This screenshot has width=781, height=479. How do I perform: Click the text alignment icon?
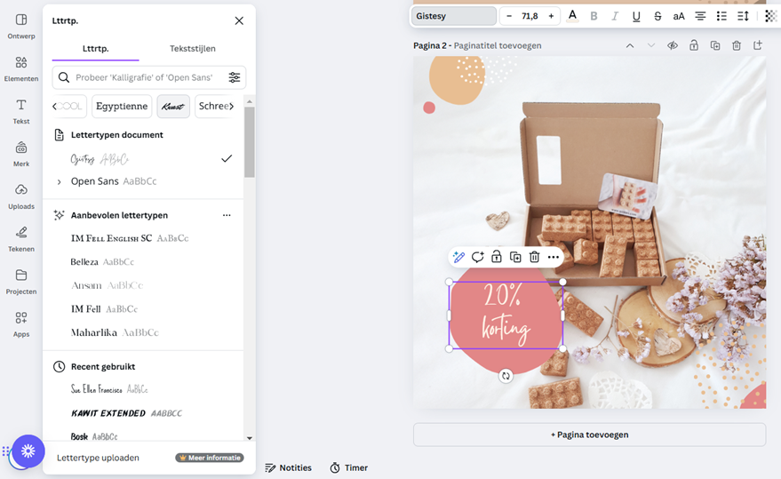700,16
